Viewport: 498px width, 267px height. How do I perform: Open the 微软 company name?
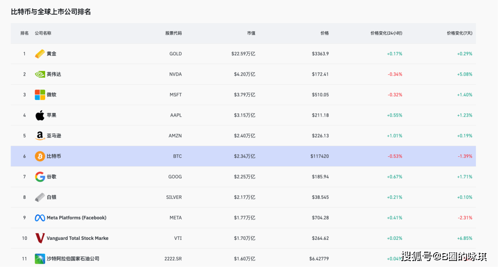[x=52, y=95]
